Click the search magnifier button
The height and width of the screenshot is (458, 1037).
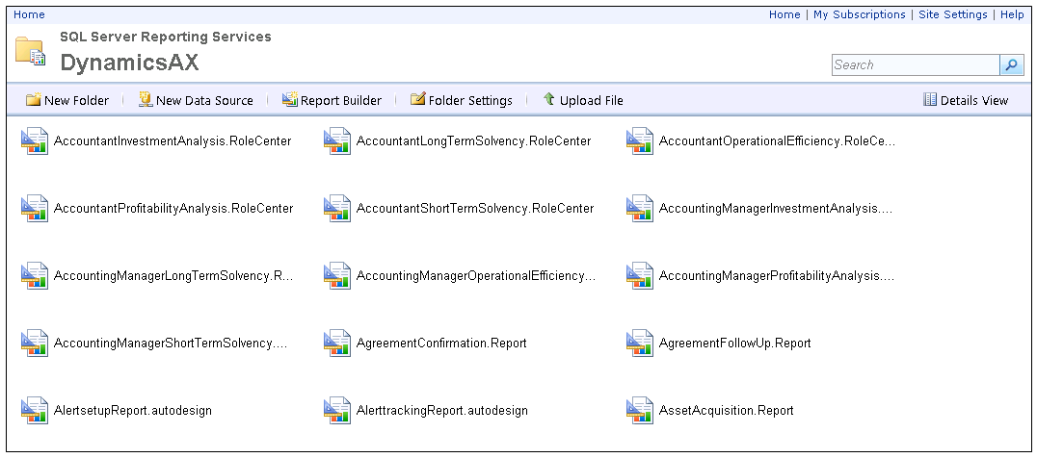(x=1011, y=64)
